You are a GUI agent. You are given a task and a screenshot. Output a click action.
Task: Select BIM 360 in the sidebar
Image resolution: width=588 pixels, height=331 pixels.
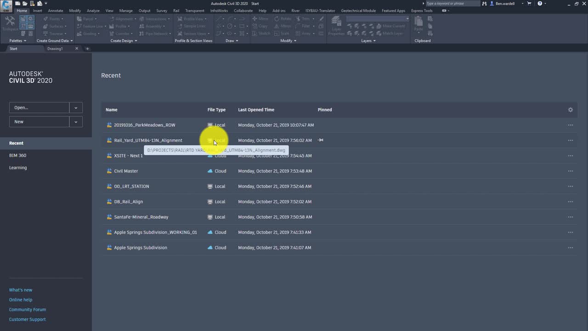tap(17, 155)
